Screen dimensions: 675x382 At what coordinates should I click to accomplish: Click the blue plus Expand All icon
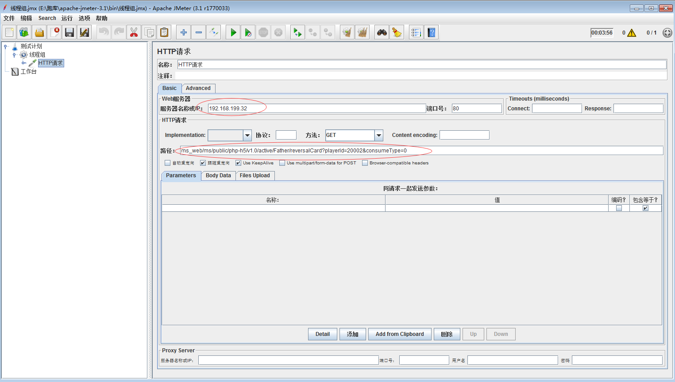point(184,32)
